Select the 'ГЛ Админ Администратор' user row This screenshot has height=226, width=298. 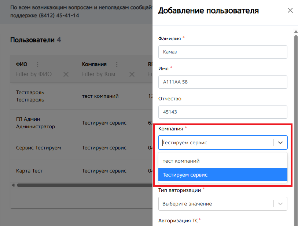tap(81, 123)
